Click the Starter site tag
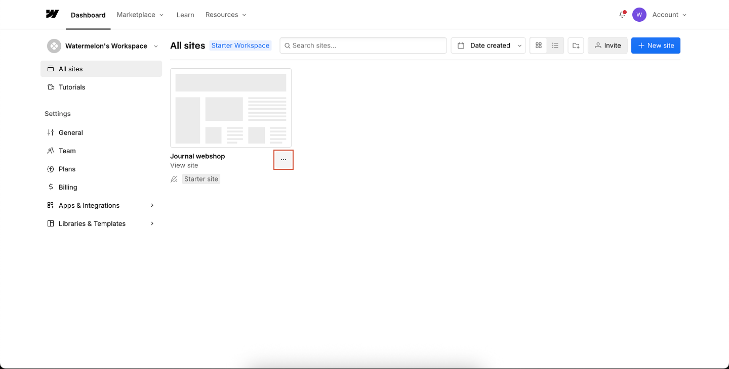 click(201, 179)
